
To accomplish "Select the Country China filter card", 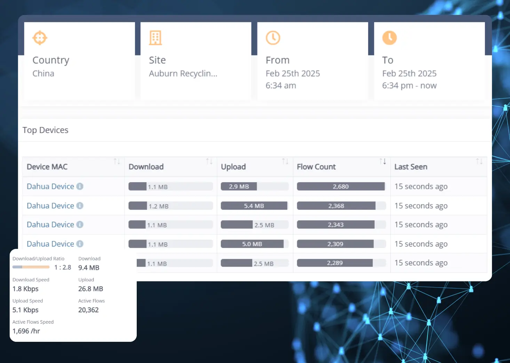I will 79,62.
